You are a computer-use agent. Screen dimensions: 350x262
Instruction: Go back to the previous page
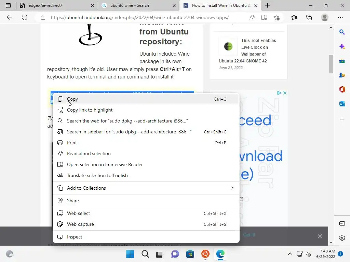pyautogui.click(x=9, y=17)
